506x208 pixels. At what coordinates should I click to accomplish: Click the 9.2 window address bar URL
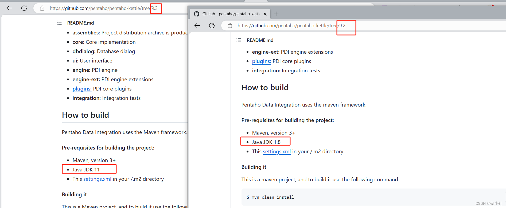tap(291, 26)
